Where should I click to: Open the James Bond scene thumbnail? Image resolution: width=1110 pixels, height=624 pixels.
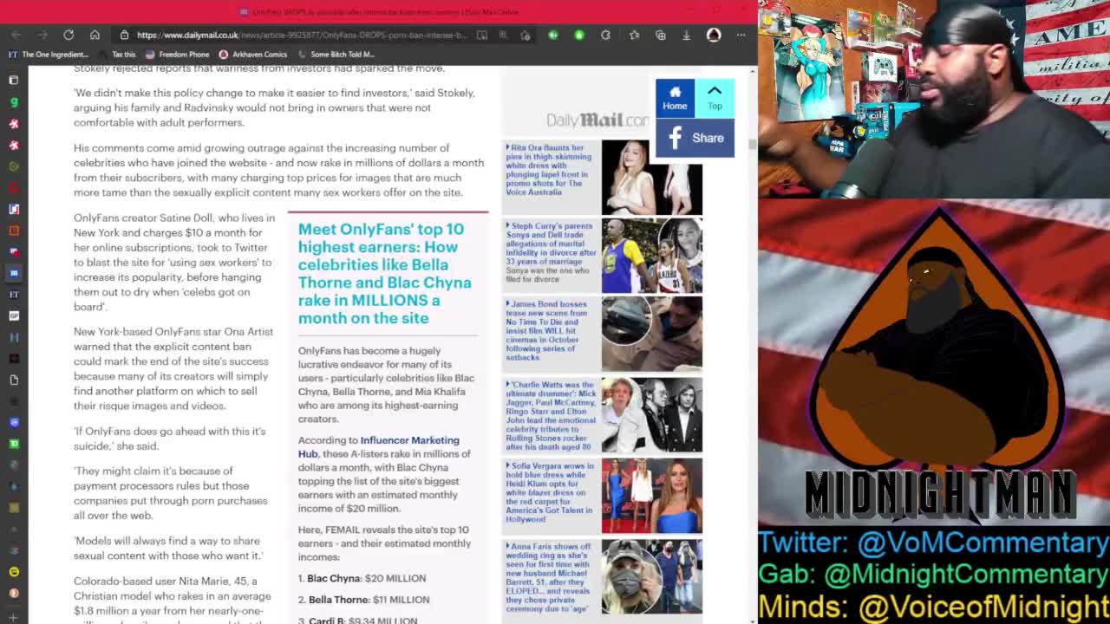click(652, 334)
